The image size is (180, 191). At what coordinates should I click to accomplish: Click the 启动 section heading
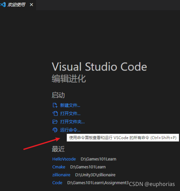tap(58, 95)
